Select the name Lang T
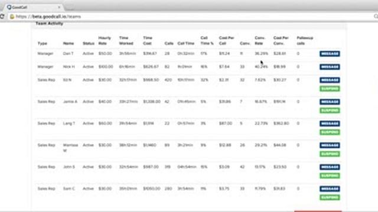This screenshot has width=378, height=212. (69, 123)
